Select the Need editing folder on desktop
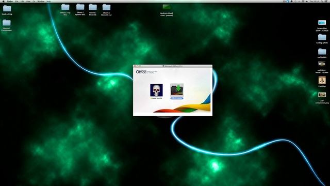The height and width of the screenshot is (186, 330). (x=7, y=9)
